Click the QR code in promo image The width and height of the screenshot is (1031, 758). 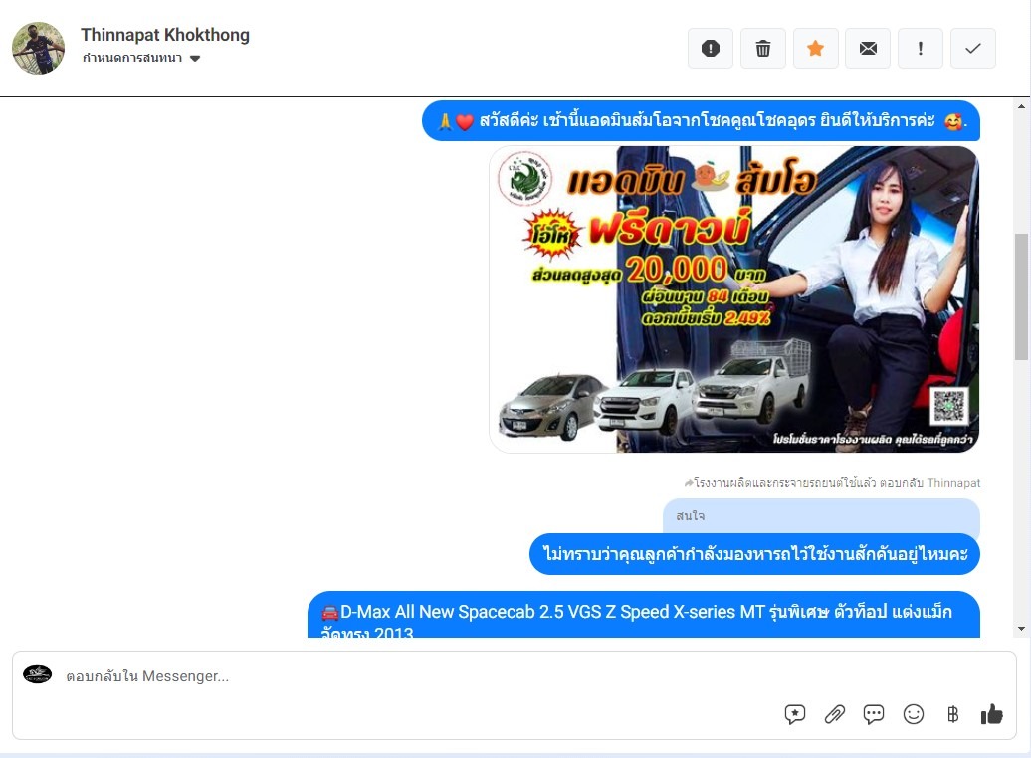pyautogui.click(x=948, y=406)
